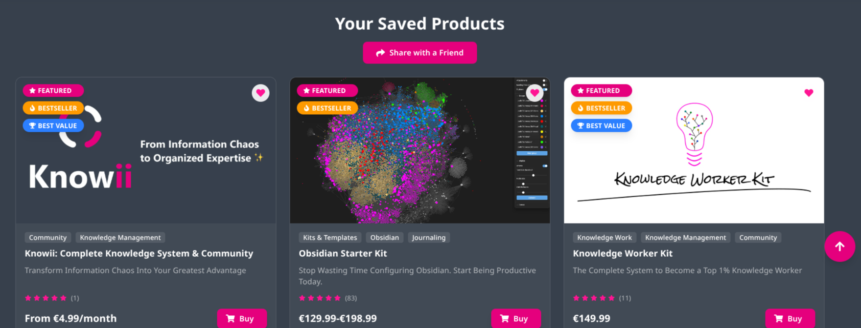The width and height of the screenshot is (861, 328).
Task: Toggle heart on Obsidian Starter Kit card
Action: coord(535,93)
